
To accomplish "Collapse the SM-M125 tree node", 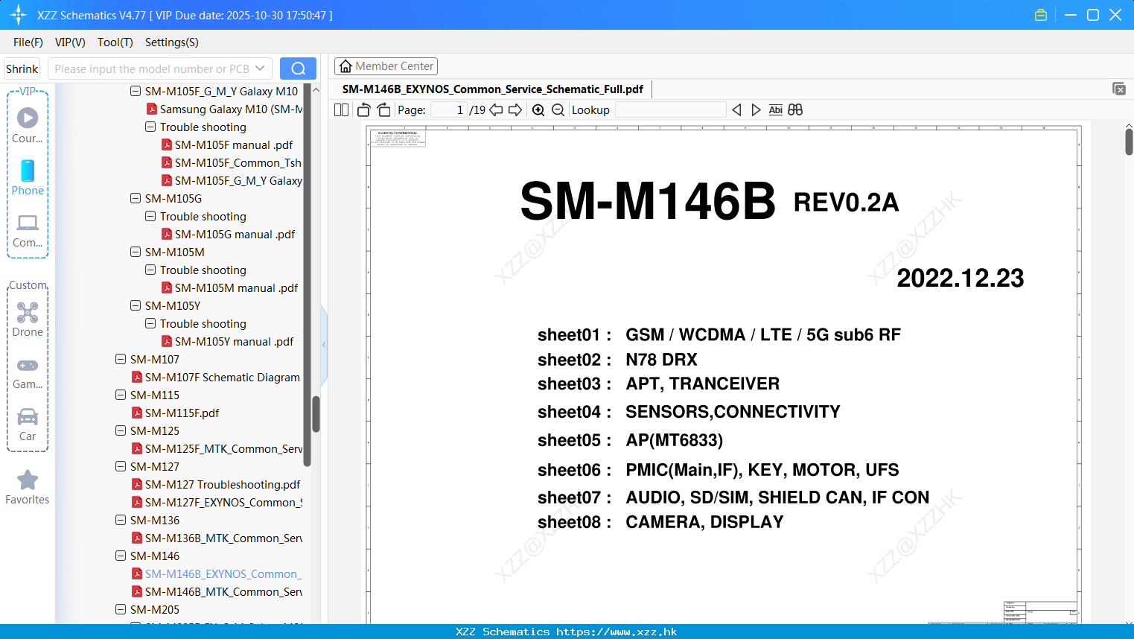I will click(x=121, y=430).
